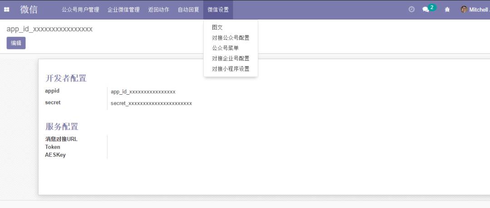The height and width of the screenshot is (208, 490).
Task: Open the apps grid menu icon
Action: pyautogui.click(x=6, y=10)
